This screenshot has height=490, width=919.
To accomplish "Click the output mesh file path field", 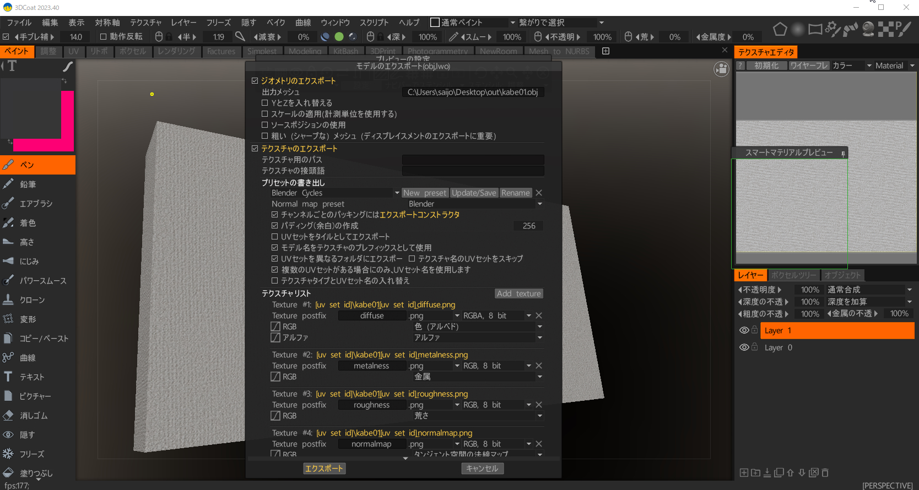I will click(473, 92).
